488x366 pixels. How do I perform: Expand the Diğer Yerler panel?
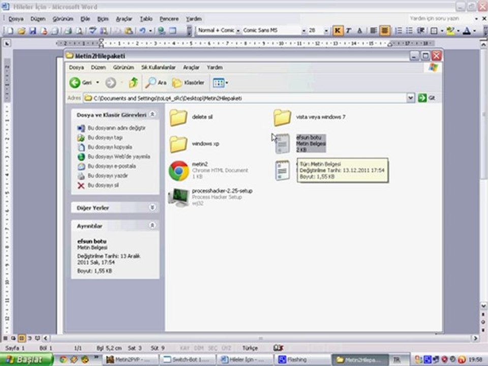[152, 207]
